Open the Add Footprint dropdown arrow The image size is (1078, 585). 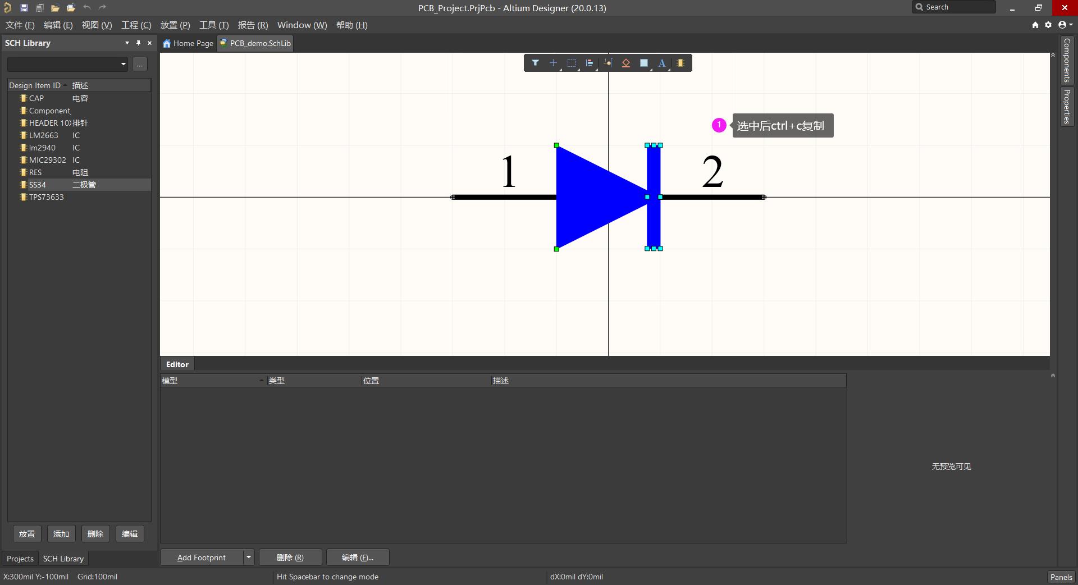pyautogui.click(x=249, y=557)
